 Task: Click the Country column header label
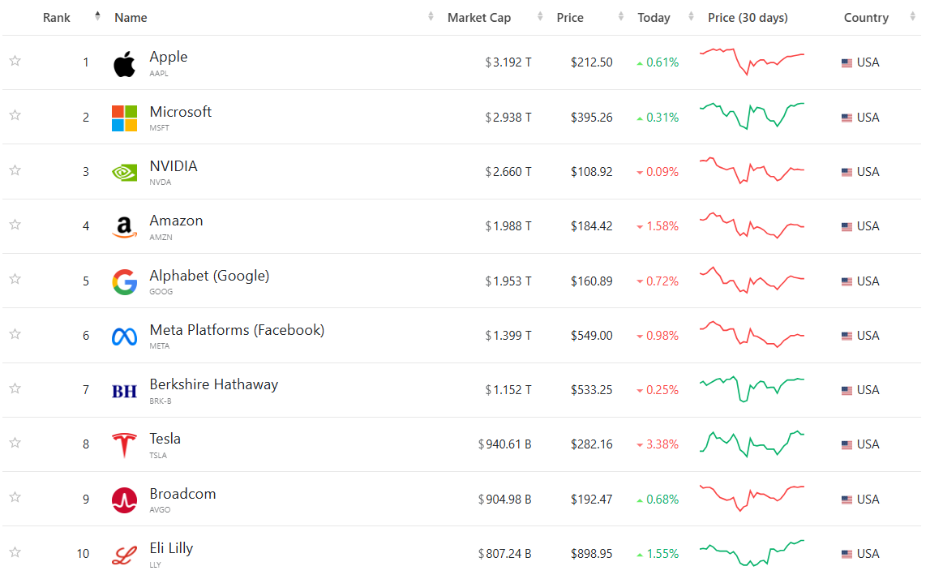(866, 18)
